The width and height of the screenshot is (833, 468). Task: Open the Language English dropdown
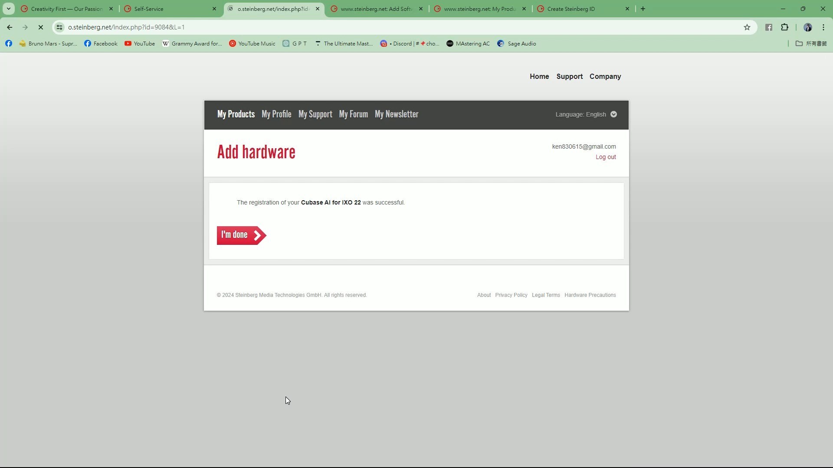point(586,114)
